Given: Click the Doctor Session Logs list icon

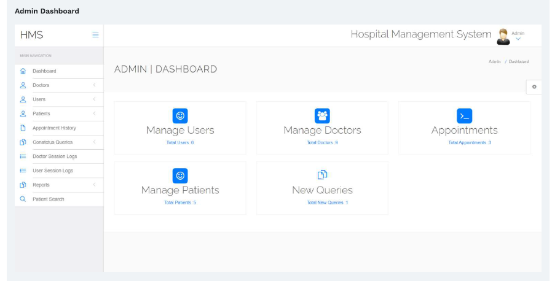Looking at the screenshot, I should click(23, 156).
